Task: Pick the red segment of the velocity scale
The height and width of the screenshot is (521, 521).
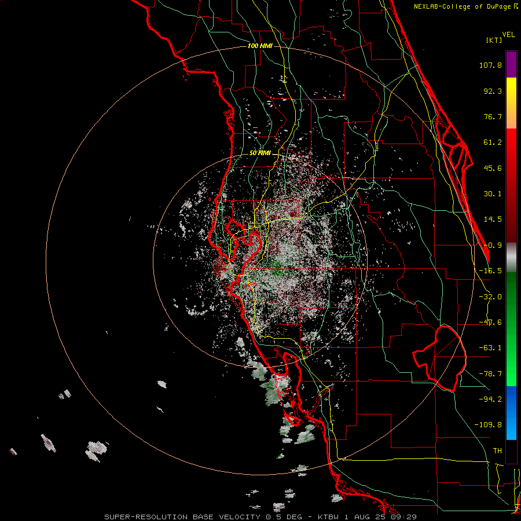Action: 511,185
